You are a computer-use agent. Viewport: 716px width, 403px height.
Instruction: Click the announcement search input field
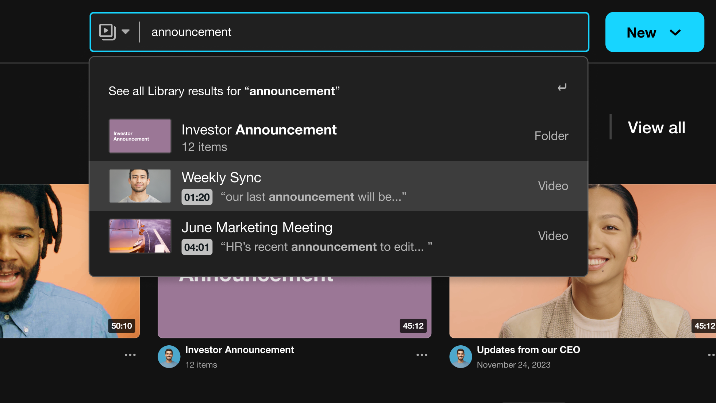coord(365,32)
